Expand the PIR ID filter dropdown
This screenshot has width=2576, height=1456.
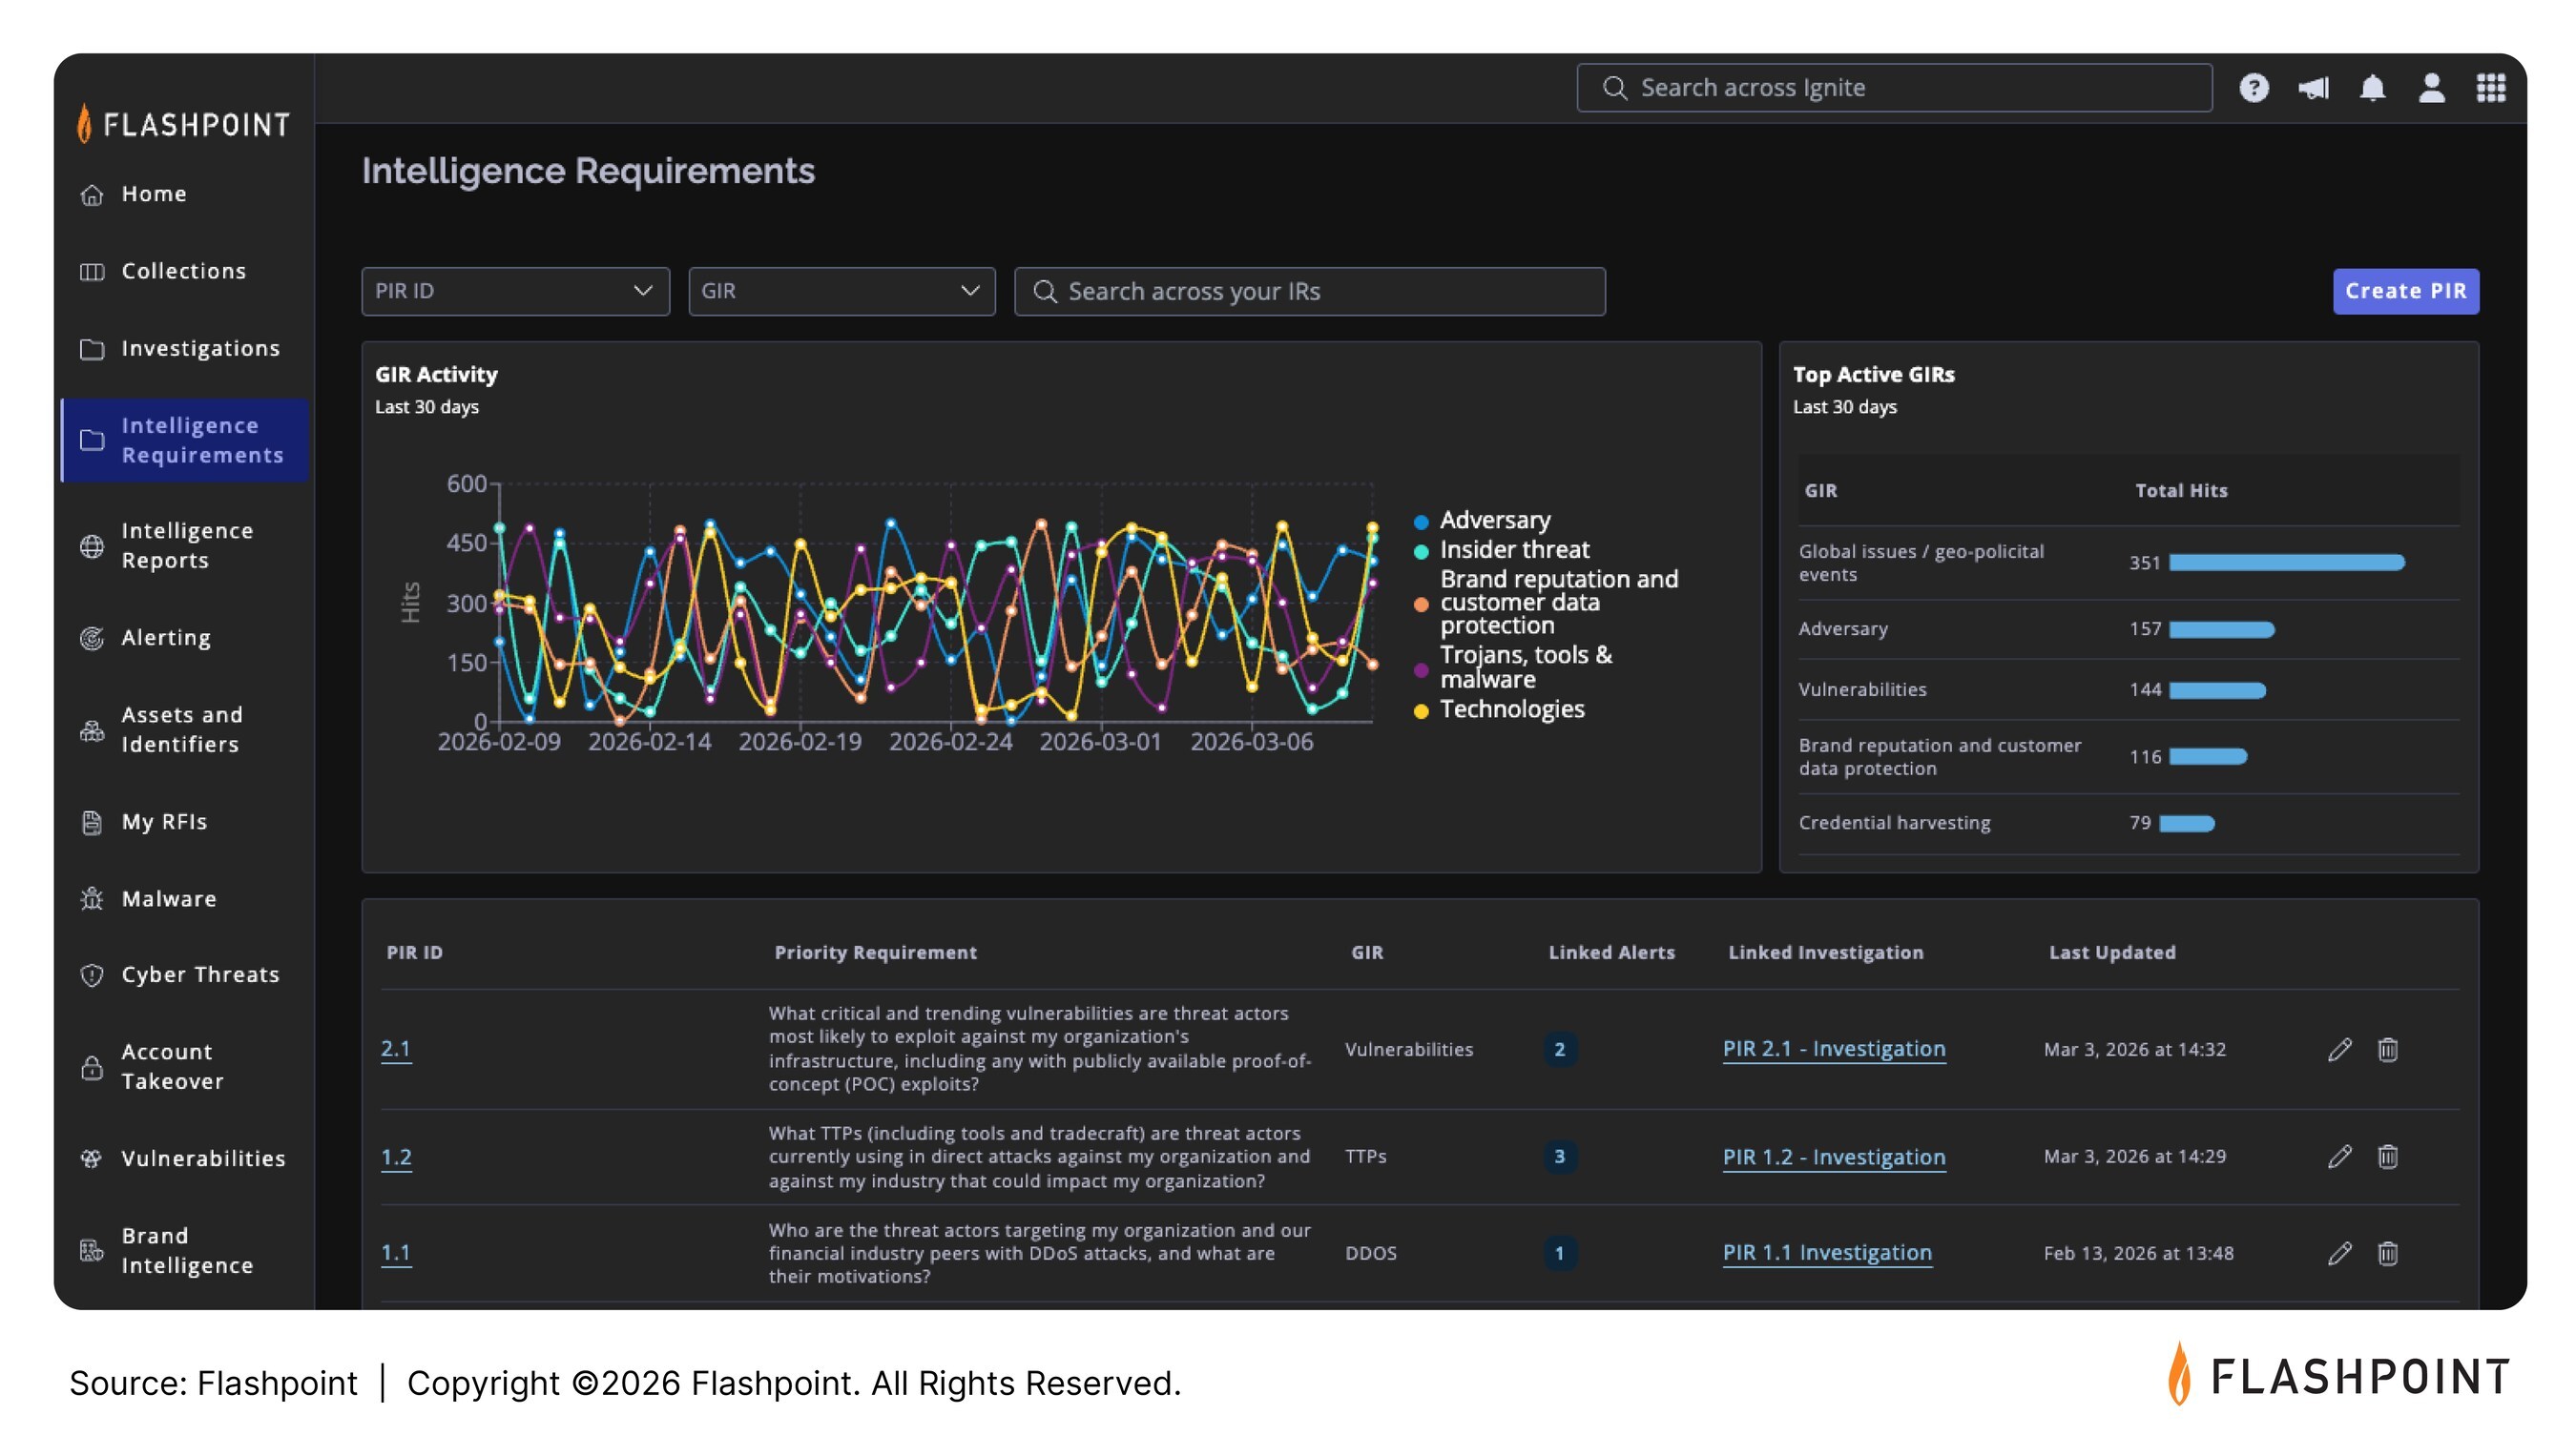tap(514, 291)
